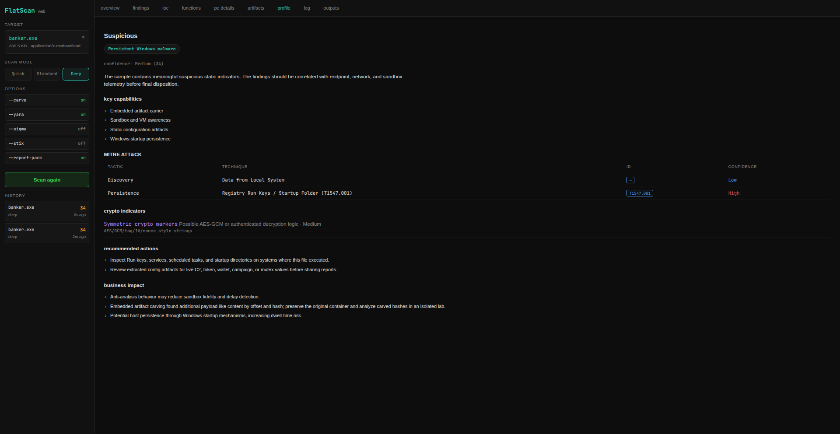Select the Discovery tactic cell

pyautogui.click(x=121, y=180)
